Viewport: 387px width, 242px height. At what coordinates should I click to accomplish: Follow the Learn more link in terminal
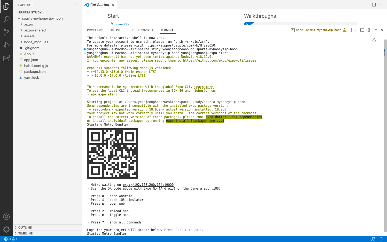click(x=204, y=87)
